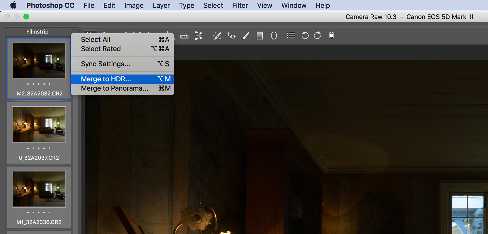Viewport: 488px width, 234px height.
Task: Rotate image clockwise
Action: point(317,35)
